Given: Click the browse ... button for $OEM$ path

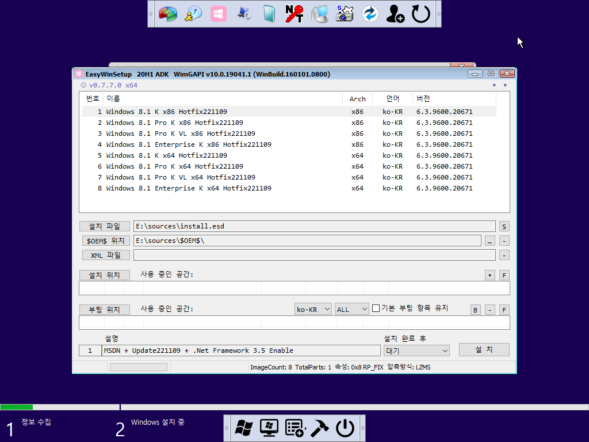Looking at the screenshot, I should point(489,241).
